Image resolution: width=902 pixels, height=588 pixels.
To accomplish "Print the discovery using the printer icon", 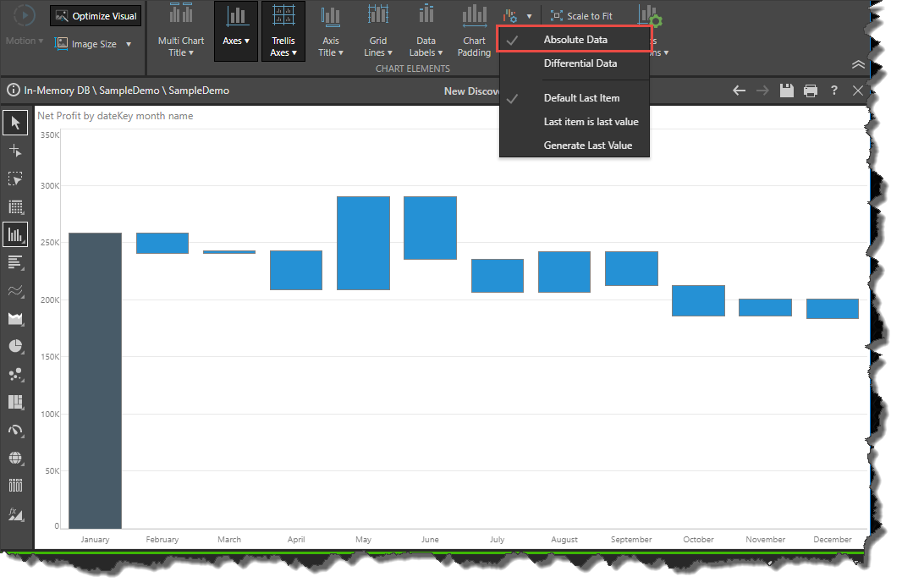I will click(x=810, y=91).
